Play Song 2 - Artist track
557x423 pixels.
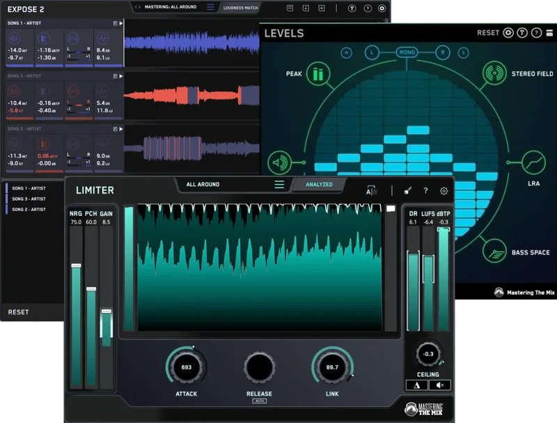pos(120,129)
